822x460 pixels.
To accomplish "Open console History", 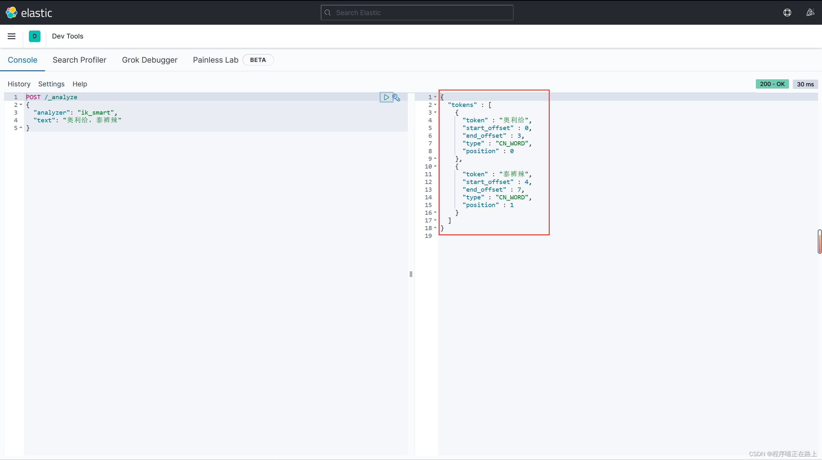I will (19, 84).
